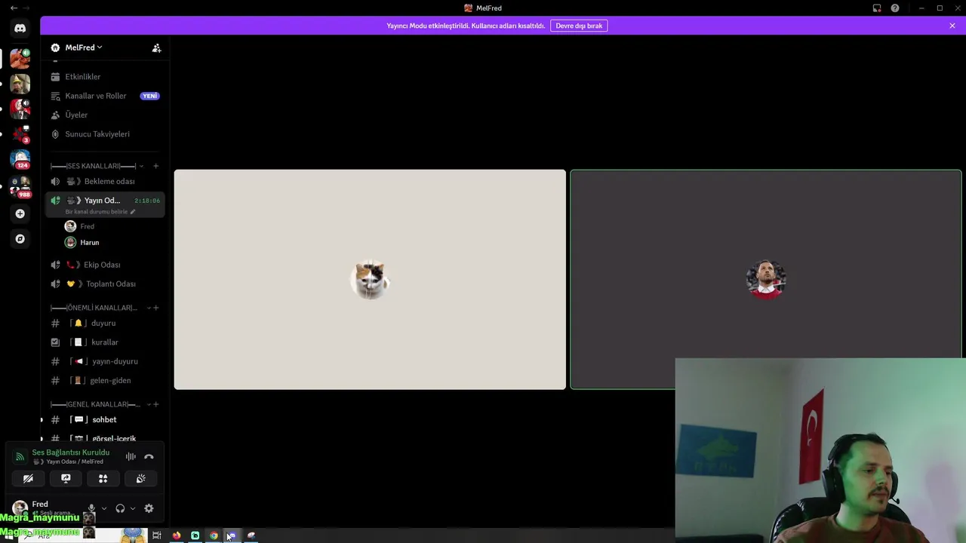The height and width of the screenshot is (543, 966).
Task: Open the headphones output options arrow
Action: click(133, 508)
